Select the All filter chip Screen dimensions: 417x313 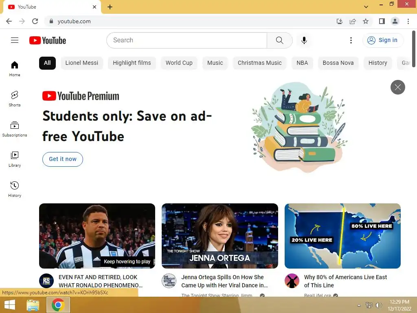pyautogui.click(x=47, y=63)
